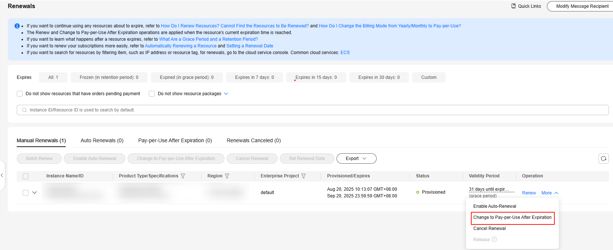The image size is (613, 250).
Task: Filter Frozen (in retention period): 0
Action: point(109,77)
